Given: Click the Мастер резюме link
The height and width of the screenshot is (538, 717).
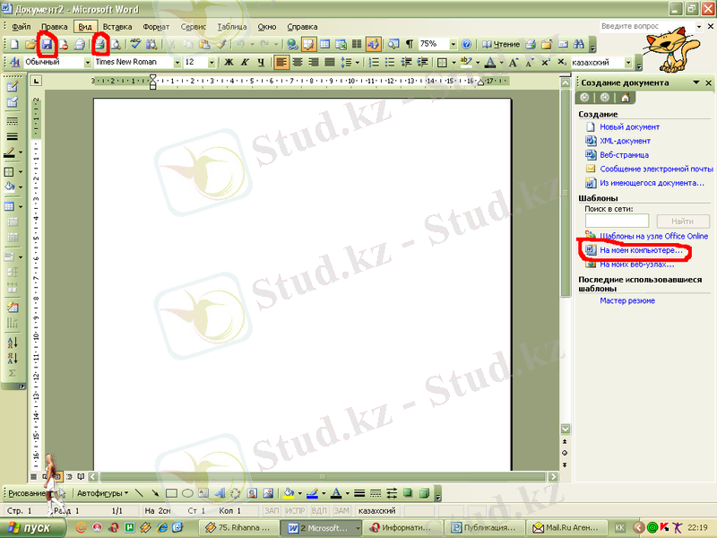Looking at the screenshot, I should point(626,300).
